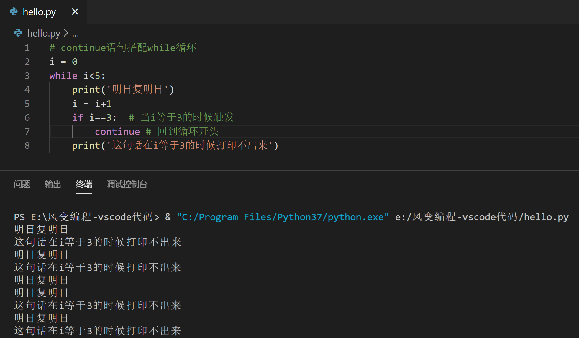Switch to the 问题 panel tab
Image resolution: width=579 pixels, height=338 pixels.
pyautogui.click(x=22, y=184)
